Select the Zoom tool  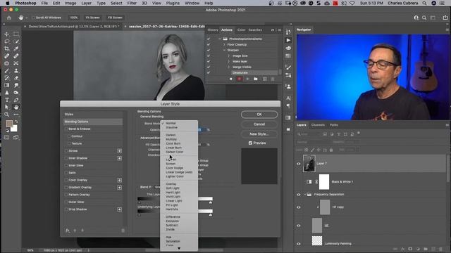point(6,115)
